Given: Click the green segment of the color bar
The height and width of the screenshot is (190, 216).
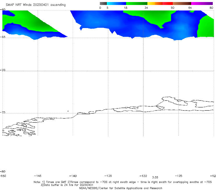Looking at the screenshot, I should click(x=137, y=4).
